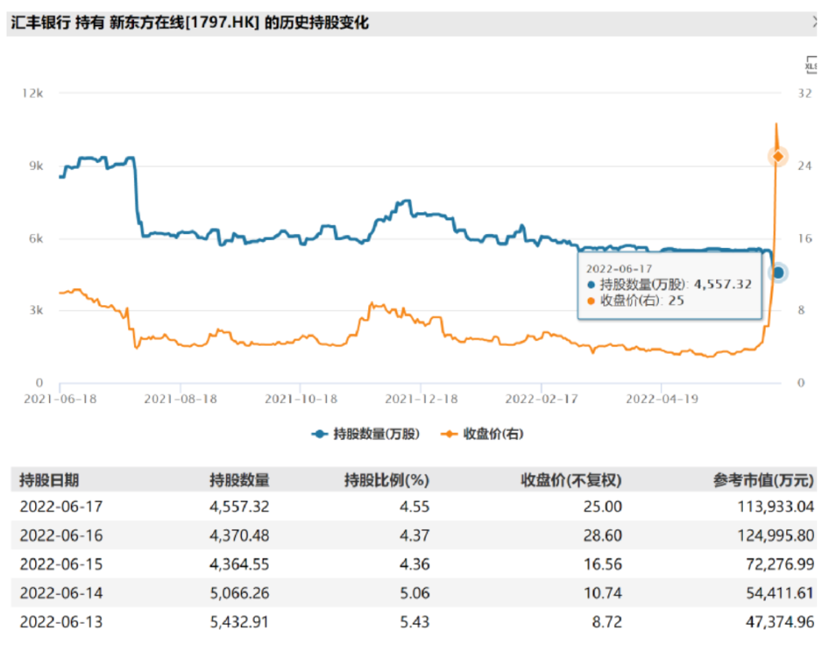Click holding ratio 4.55

(x=415, y=507)
